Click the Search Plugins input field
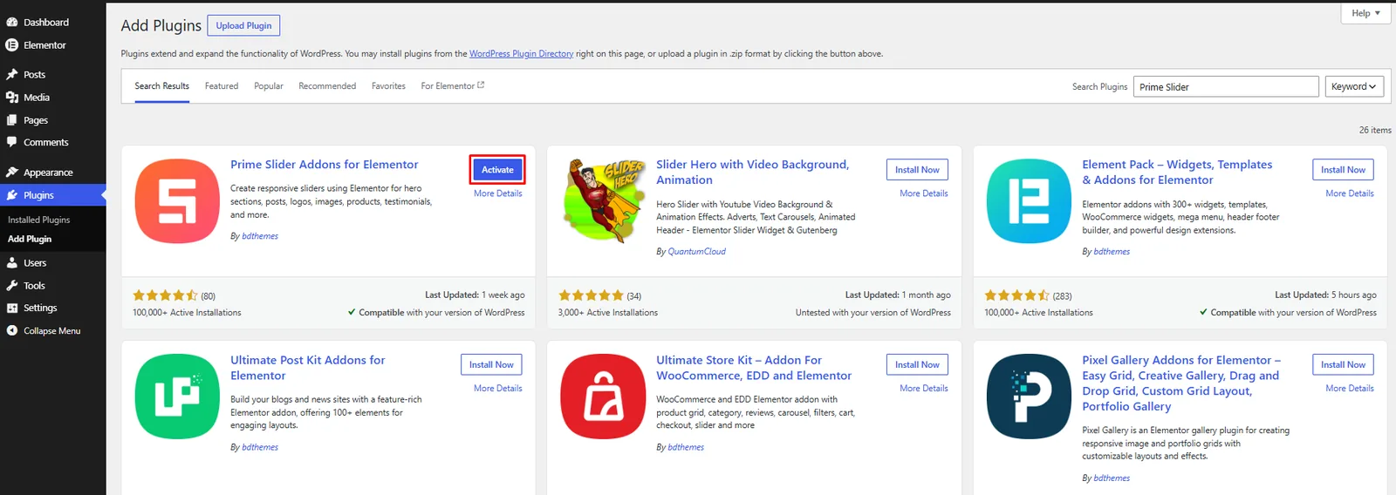The width and height of the screenshot is (1396, 495). tap(1226, 86)
